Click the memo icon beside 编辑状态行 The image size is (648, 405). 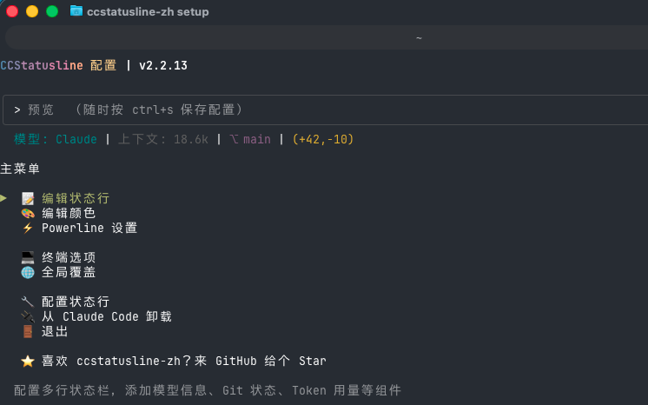28,198
